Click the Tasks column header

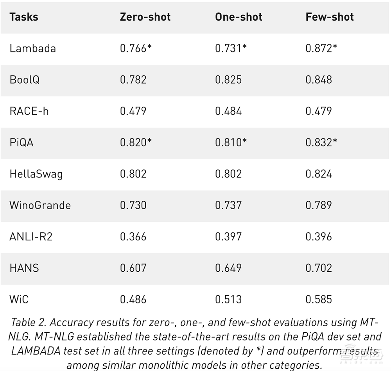tap(23, 17)
